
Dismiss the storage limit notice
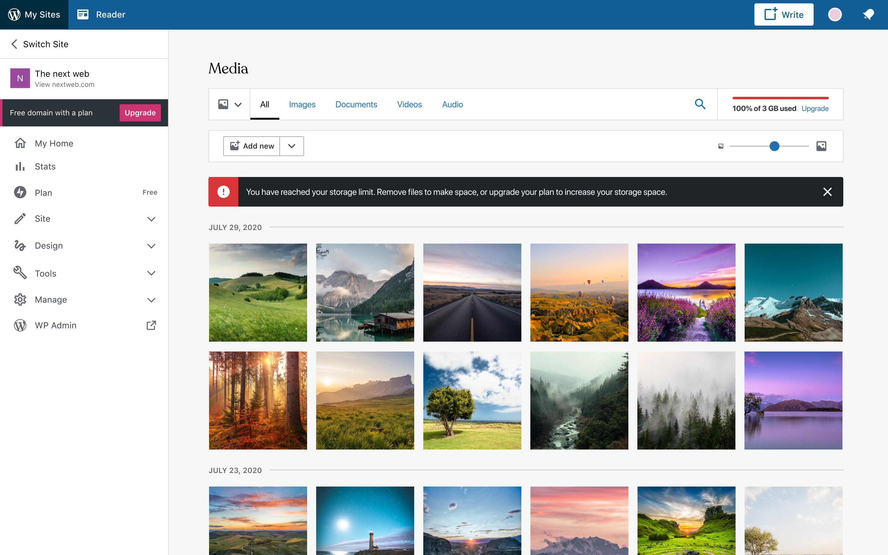pyautogui.click(x=827, y=192)
